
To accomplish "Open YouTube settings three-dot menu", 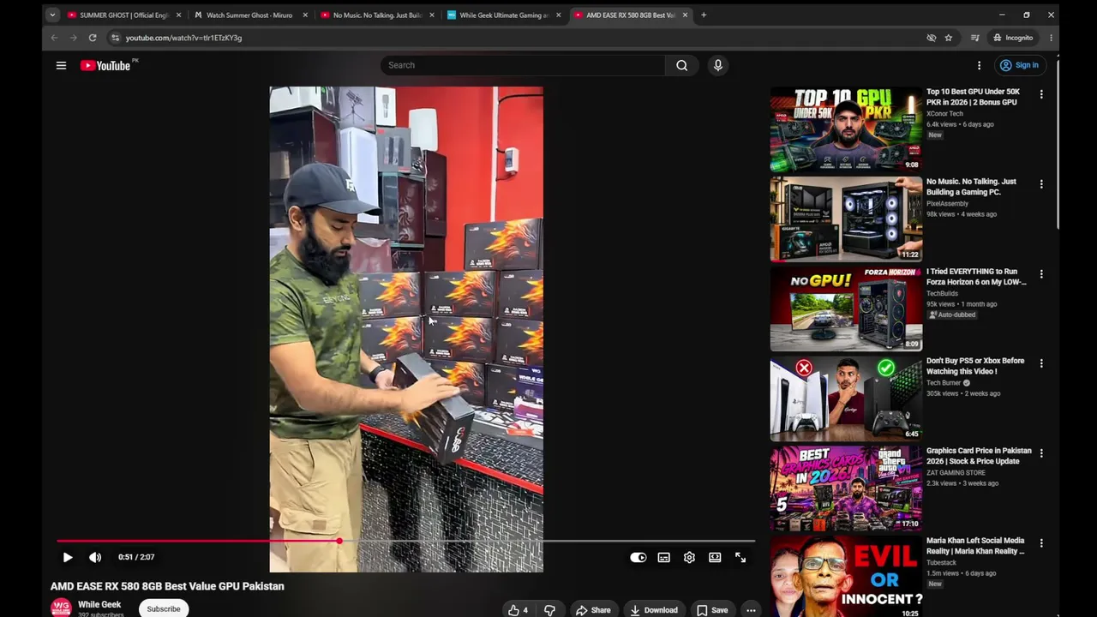I will click(x=979, y=65).
